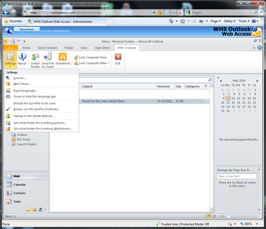Choose Set initial folder for inserting attachments
The height and width of the screenshot is (229, 266).
click(x=42, y=129)
